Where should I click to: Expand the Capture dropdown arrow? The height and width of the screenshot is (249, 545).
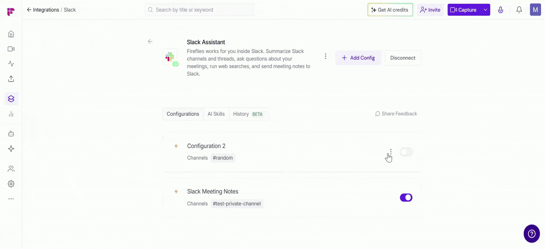pos(485,10)
